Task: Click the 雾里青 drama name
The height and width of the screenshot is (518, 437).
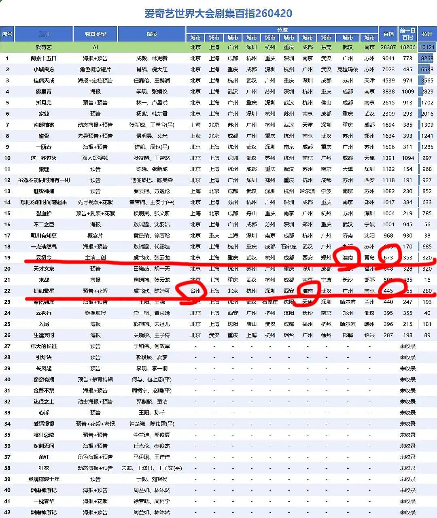Action: 44,91
